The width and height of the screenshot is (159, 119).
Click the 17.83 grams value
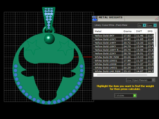[127, 36]
